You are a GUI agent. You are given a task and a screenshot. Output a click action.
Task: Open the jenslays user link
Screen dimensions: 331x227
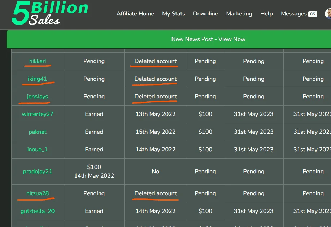click(38, 97)
